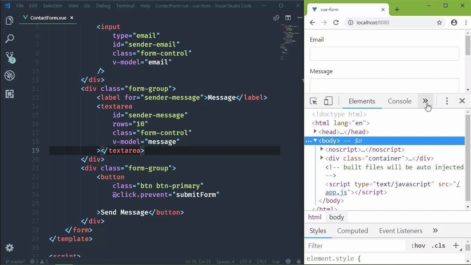The width and height of the screenshot is (471, 265).
Task: Click in the Styles Filter field
Action: (355, 245)
